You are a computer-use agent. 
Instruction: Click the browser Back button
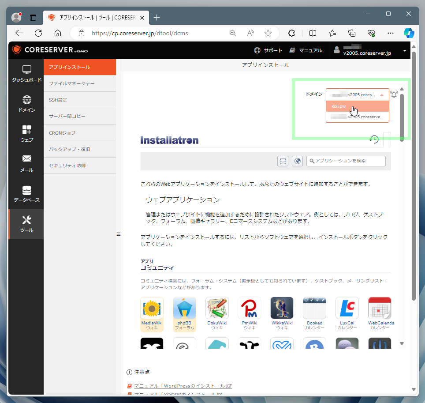point(19,33)
